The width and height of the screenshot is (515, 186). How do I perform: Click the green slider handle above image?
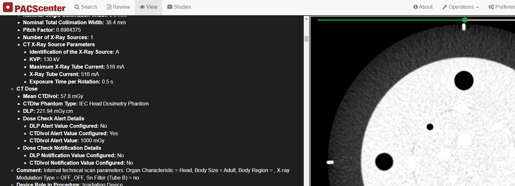465,20
